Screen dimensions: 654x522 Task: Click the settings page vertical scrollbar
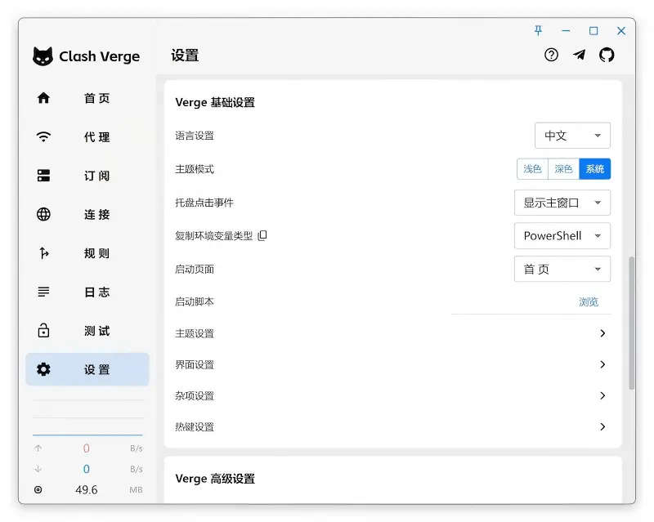coord(631,323)
